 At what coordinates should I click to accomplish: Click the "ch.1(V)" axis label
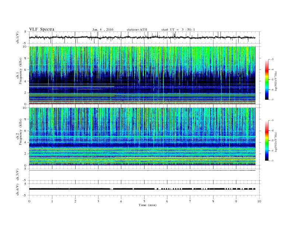tap(18, 37)
